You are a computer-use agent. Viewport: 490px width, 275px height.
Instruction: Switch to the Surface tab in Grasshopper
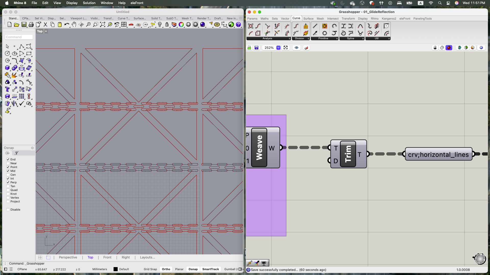click(308, 19)
